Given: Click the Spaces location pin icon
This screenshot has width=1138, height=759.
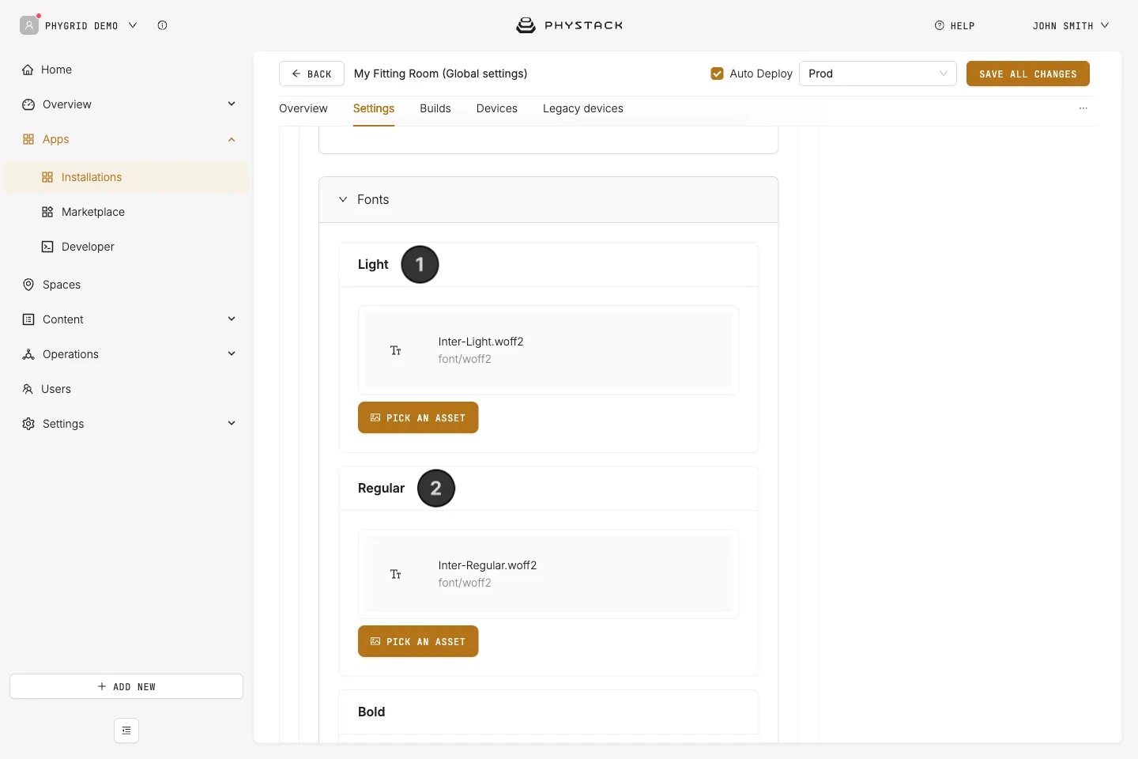Looking at the screenshot, I should click(x=28, y=285).
